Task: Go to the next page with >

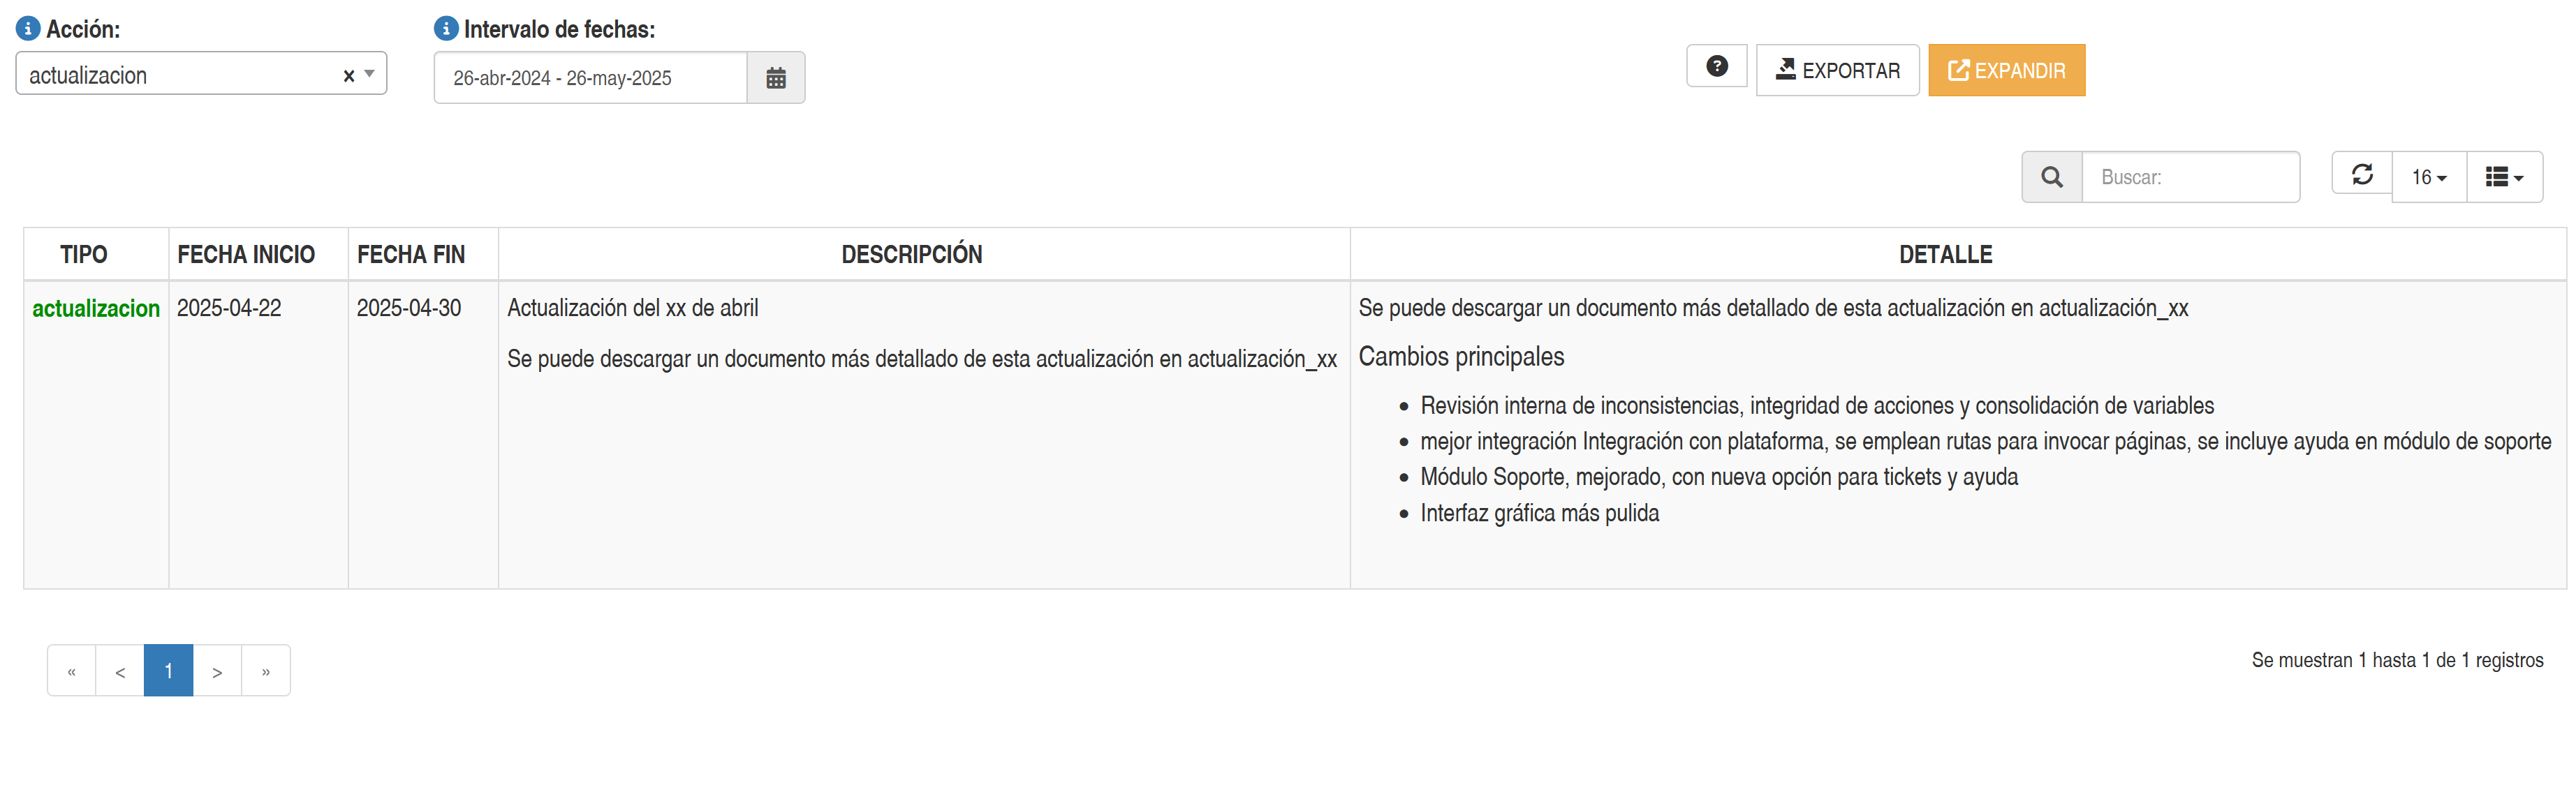Action: (217, 671)
